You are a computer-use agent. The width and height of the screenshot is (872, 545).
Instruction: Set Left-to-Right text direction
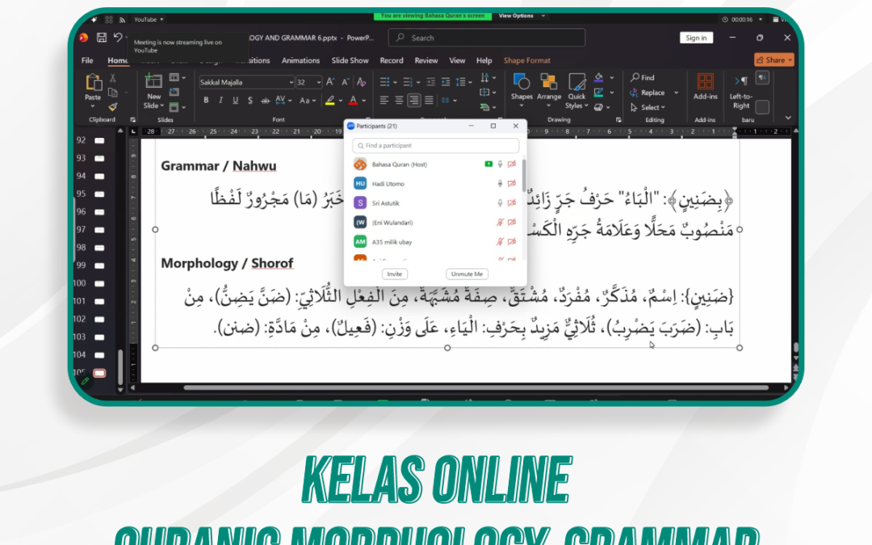[740, 91]
